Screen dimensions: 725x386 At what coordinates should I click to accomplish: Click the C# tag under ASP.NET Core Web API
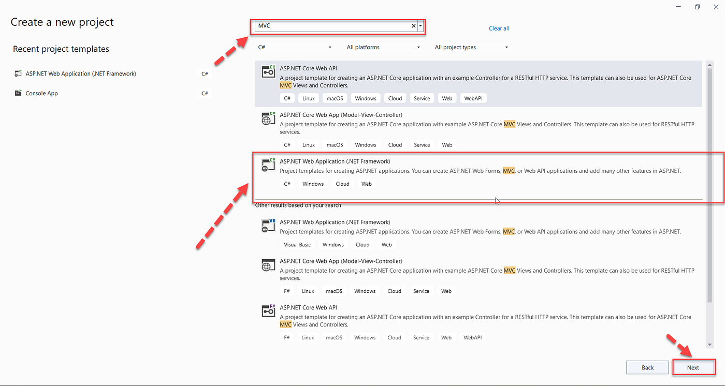(287, 98)
